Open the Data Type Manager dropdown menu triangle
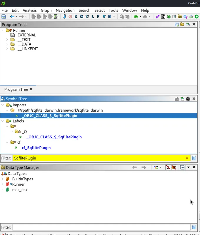The height and width of the screenshot is (235, 200). click(189, 167)
